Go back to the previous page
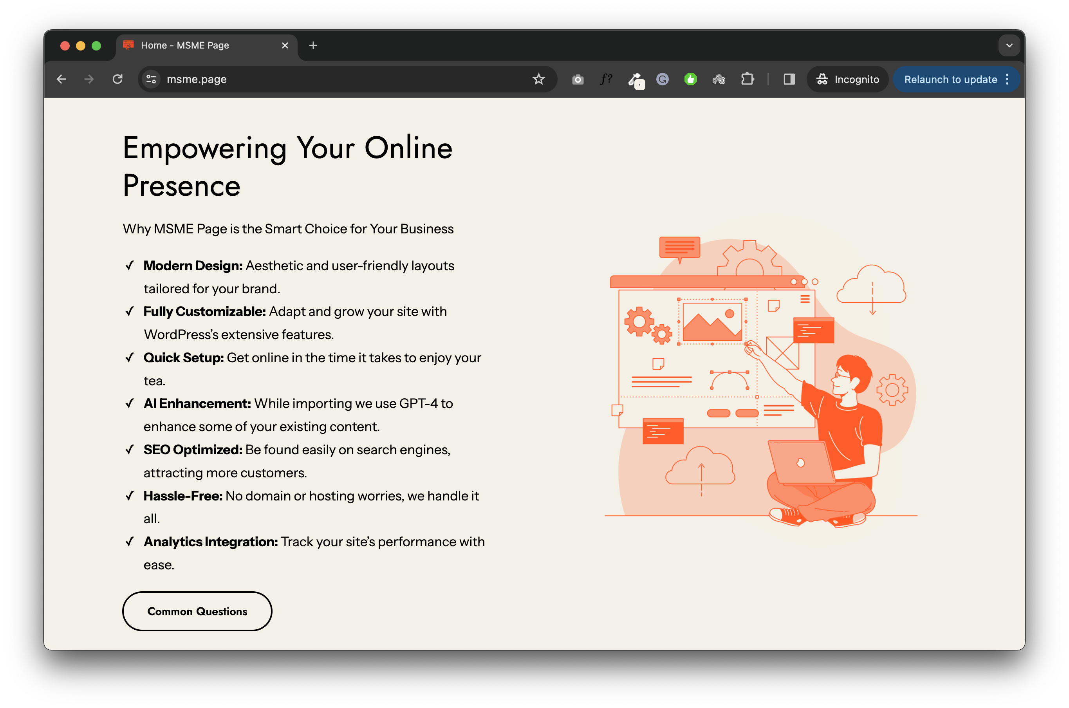The image size is (1069, 708). click(61, 79)
